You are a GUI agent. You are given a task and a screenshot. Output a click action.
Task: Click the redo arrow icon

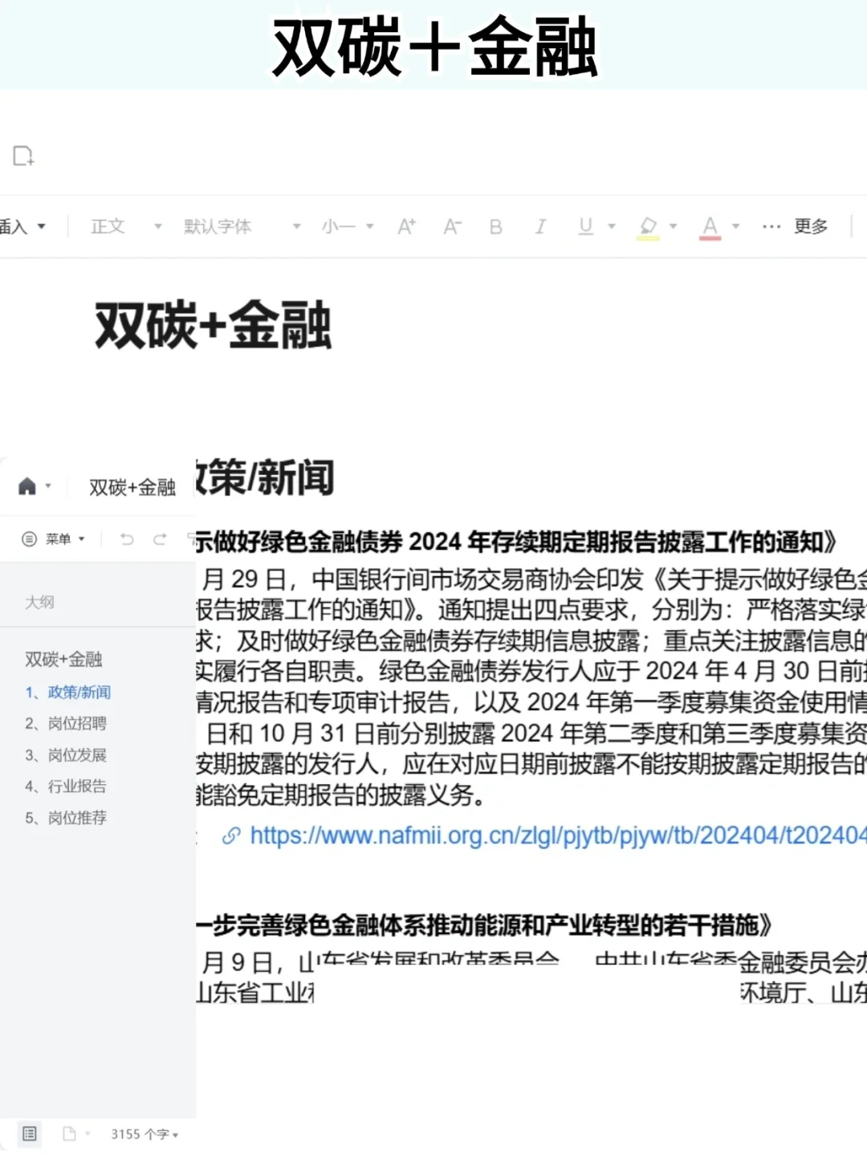point(160,539)
